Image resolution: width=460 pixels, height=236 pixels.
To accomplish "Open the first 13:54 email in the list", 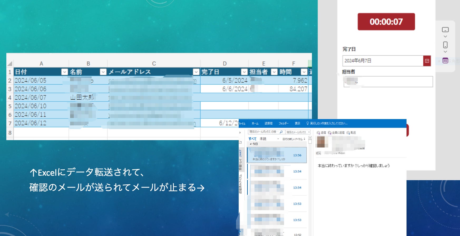I will (x=277, y=171).
